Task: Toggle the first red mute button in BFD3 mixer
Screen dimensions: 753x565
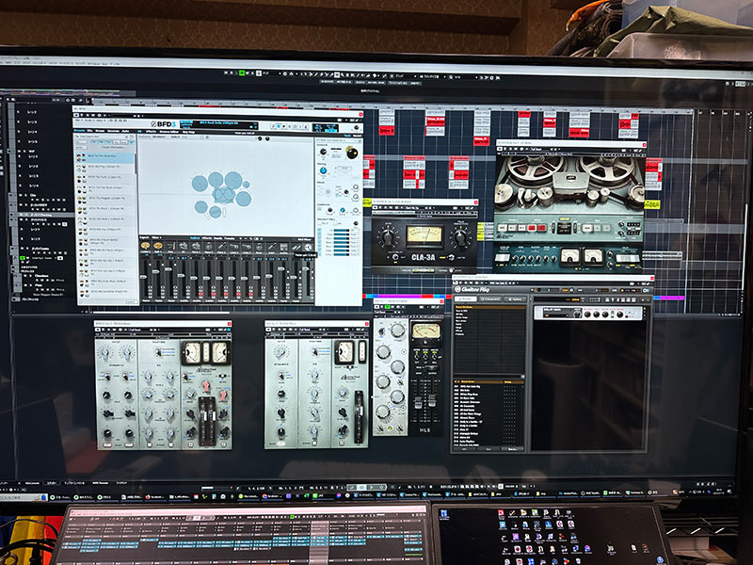Action: tap(200, 294)
